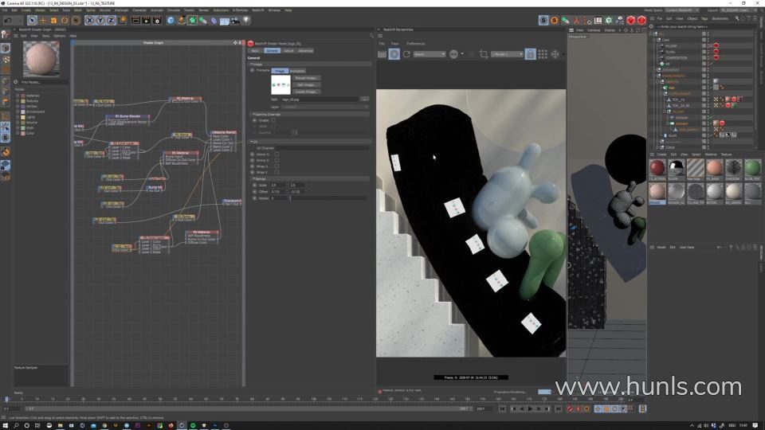This screenshot has width=765, height=430.
Task: Click the orange S icon in toolbar
Action: (555, 21)
